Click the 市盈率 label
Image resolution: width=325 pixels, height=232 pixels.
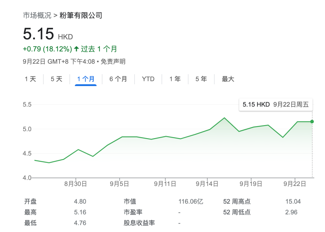coord(133,212)
